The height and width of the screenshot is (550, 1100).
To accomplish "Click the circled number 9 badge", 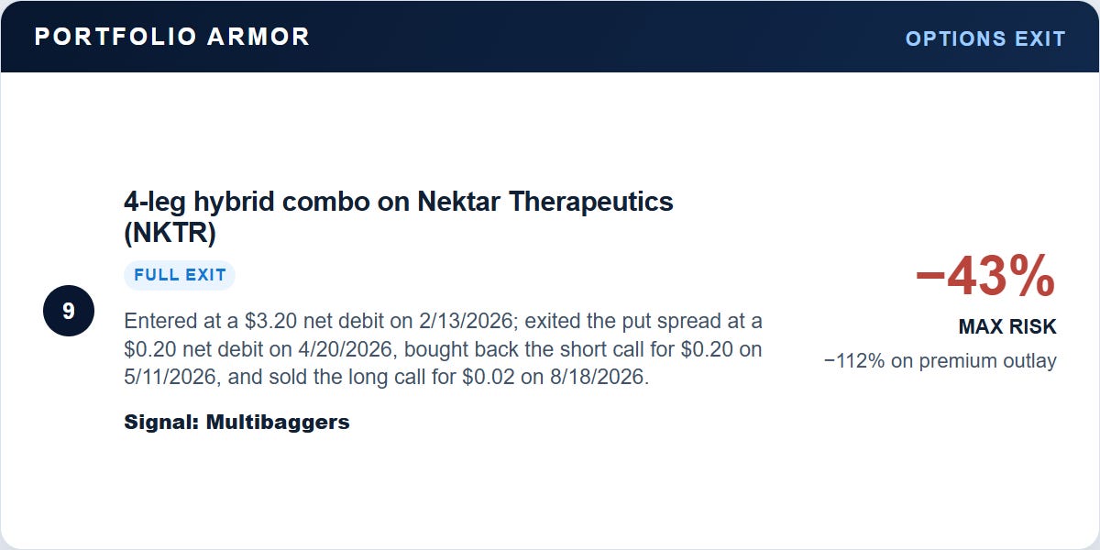I will 69,311.
